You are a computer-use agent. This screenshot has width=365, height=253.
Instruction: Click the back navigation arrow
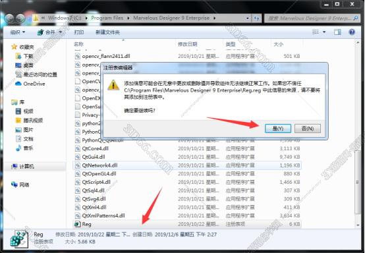point(9,18)
